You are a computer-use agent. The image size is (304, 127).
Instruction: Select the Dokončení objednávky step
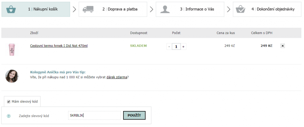click(267, 9)
